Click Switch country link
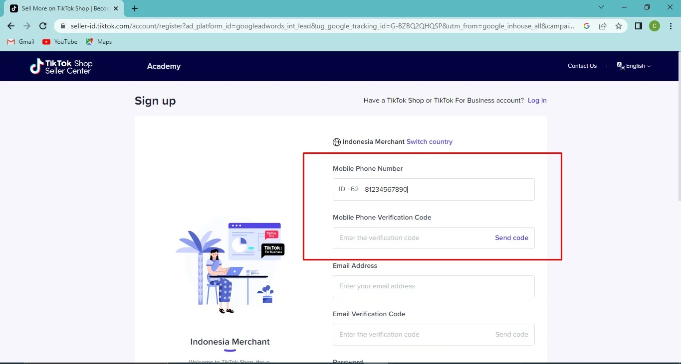 (430, 142)
